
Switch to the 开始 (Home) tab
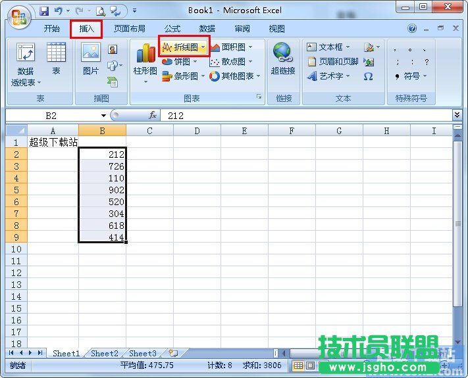(51, 29)
